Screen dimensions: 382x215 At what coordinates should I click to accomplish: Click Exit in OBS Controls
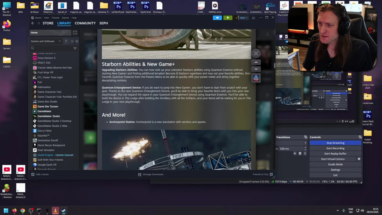point(335,175)
